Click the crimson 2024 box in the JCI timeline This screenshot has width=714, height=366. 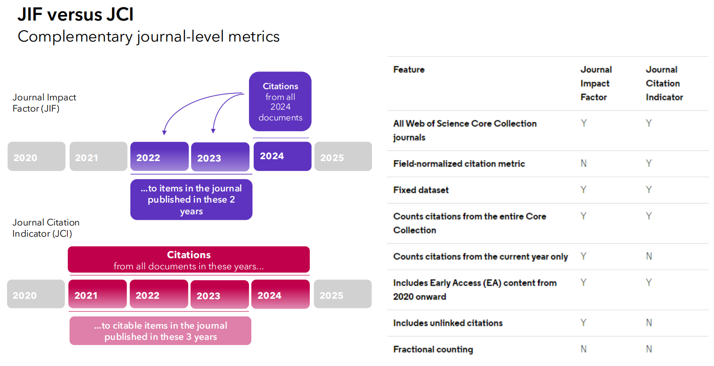point(280,294)
